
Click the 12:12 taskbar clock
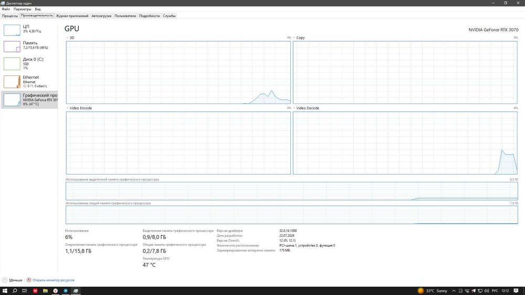tap(505, 291)
